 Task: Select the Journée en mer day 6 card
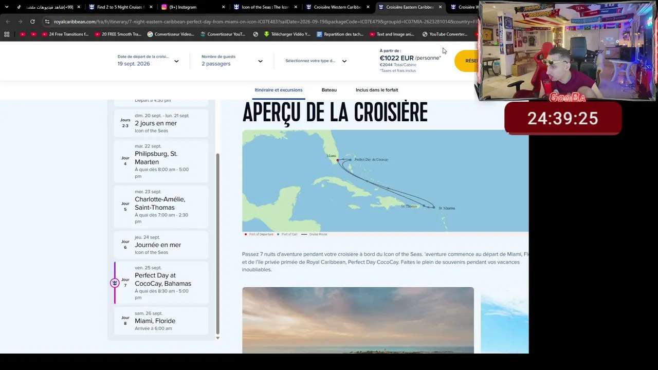point(161,245)
